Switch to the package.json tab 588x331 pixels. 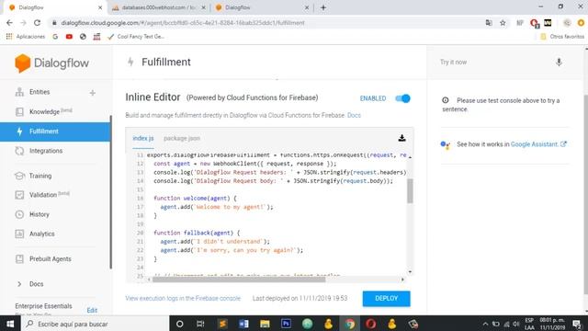(x=182, y=138)
